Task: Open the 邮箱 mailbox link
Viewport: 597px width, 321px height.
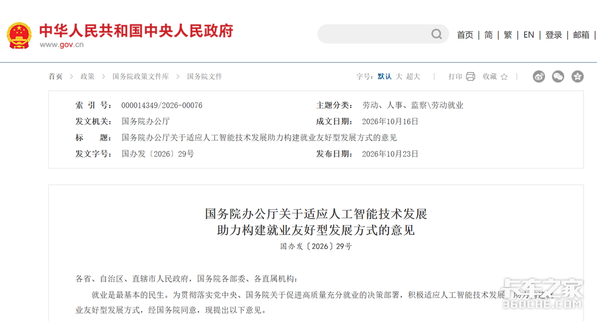Action: (581, 35)
